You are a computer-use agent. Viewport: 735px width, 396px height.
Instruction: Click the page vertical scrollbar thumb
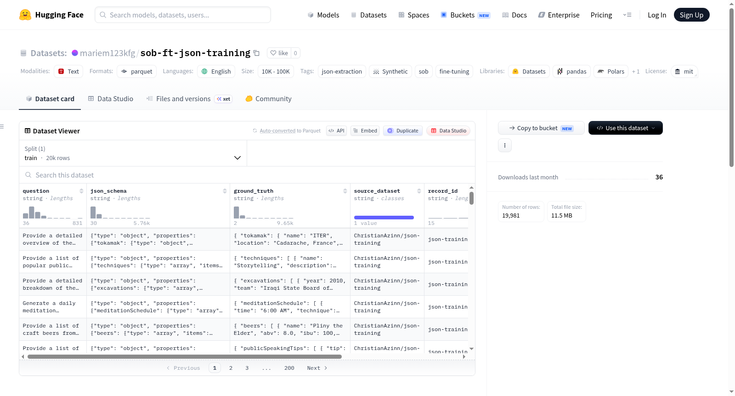pyautogui.click(x=731, y=87)
